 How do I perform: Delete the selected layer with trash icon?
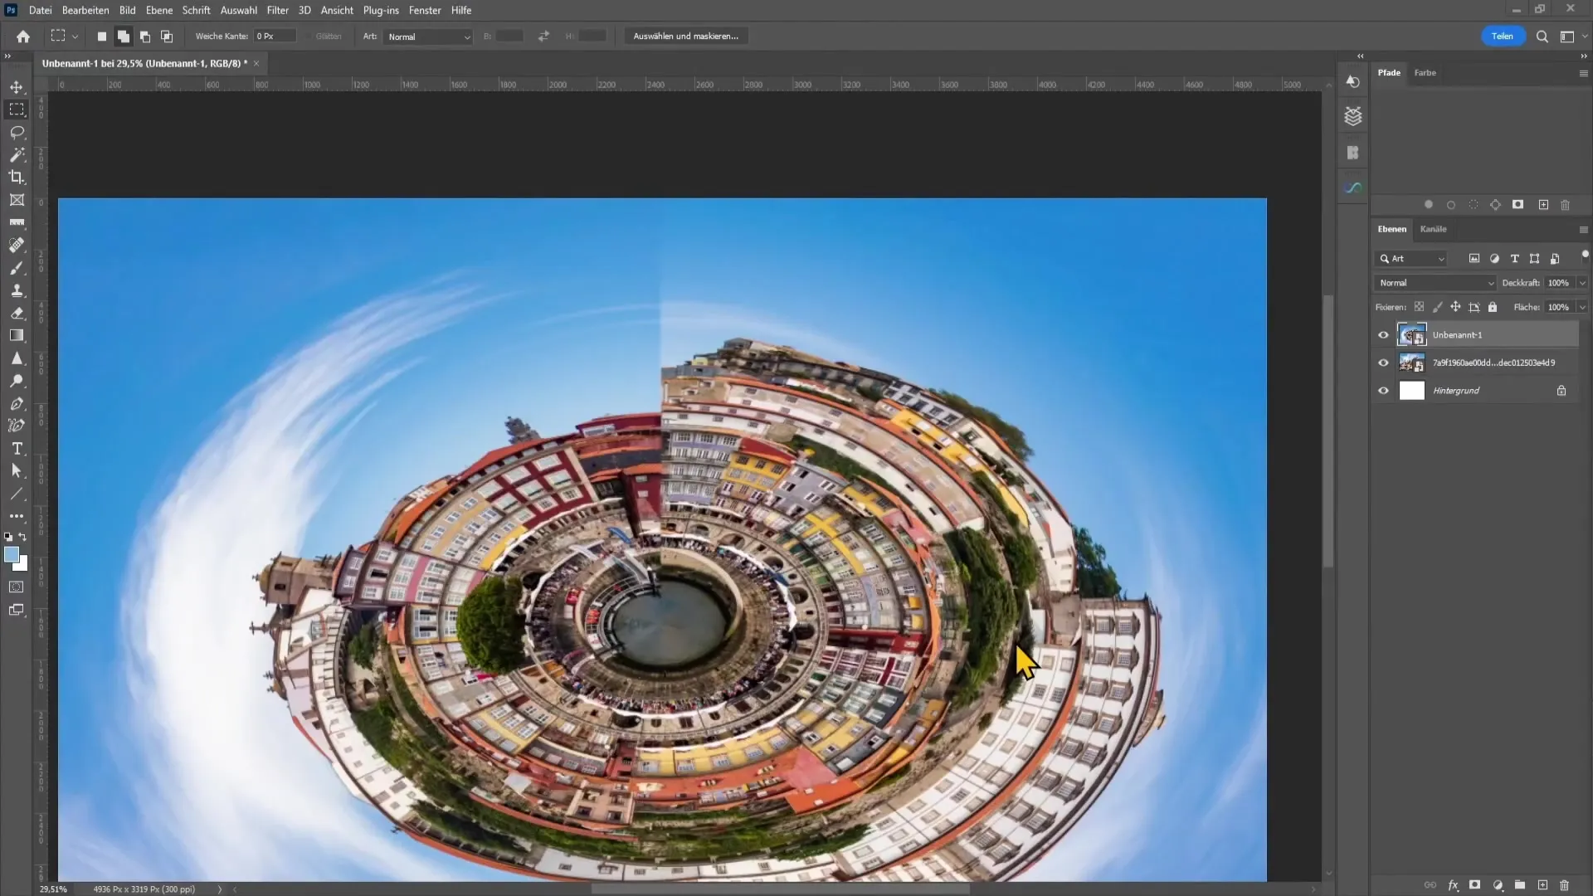tap(1565, 885)
